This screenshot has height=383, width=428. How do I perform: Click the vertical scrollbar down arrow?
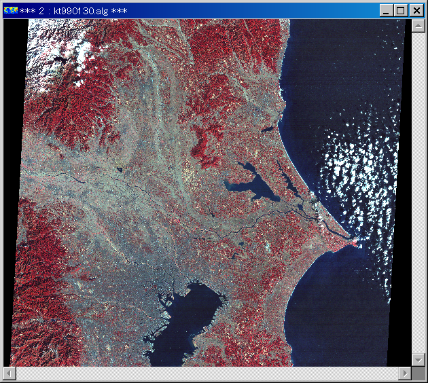click(418, 360)
